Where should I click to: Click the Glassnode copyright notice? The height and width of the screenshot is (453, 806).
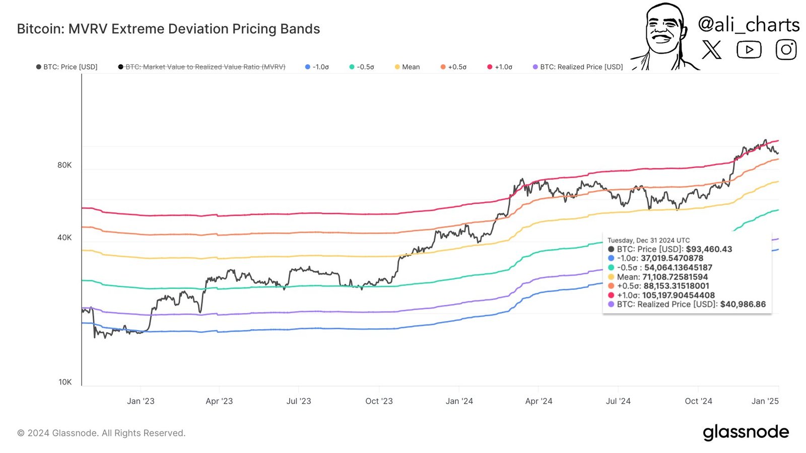point(101,433)
